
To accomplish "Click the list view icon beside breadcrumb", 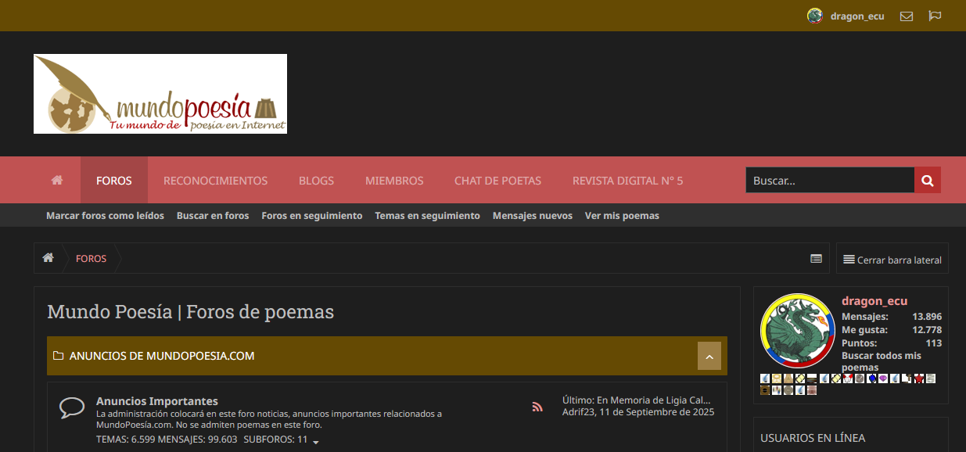I will coord(816,259).
